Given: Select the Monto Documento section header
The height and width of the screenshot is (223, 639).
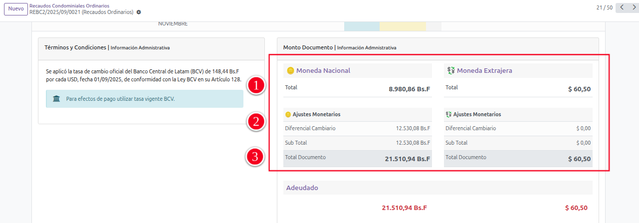Looking at the screenshot, I should tap(307, 47).
